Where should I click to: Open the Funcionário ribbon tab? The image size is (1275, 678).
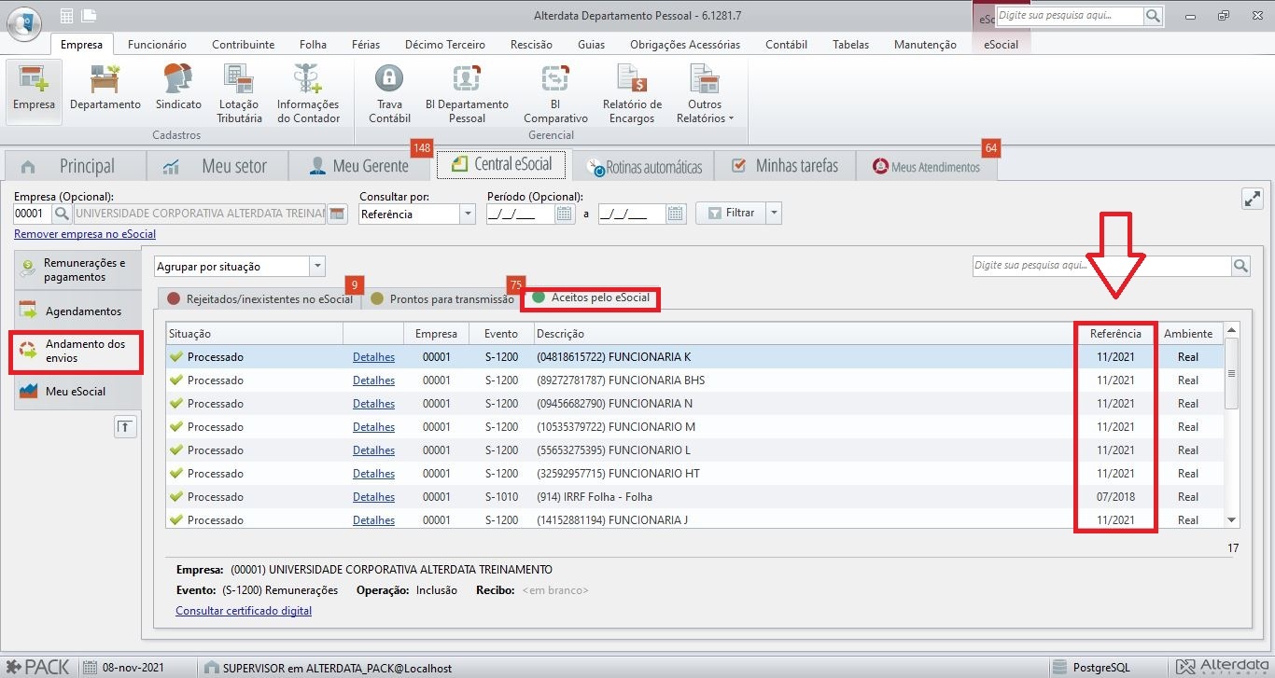point(157,44)
